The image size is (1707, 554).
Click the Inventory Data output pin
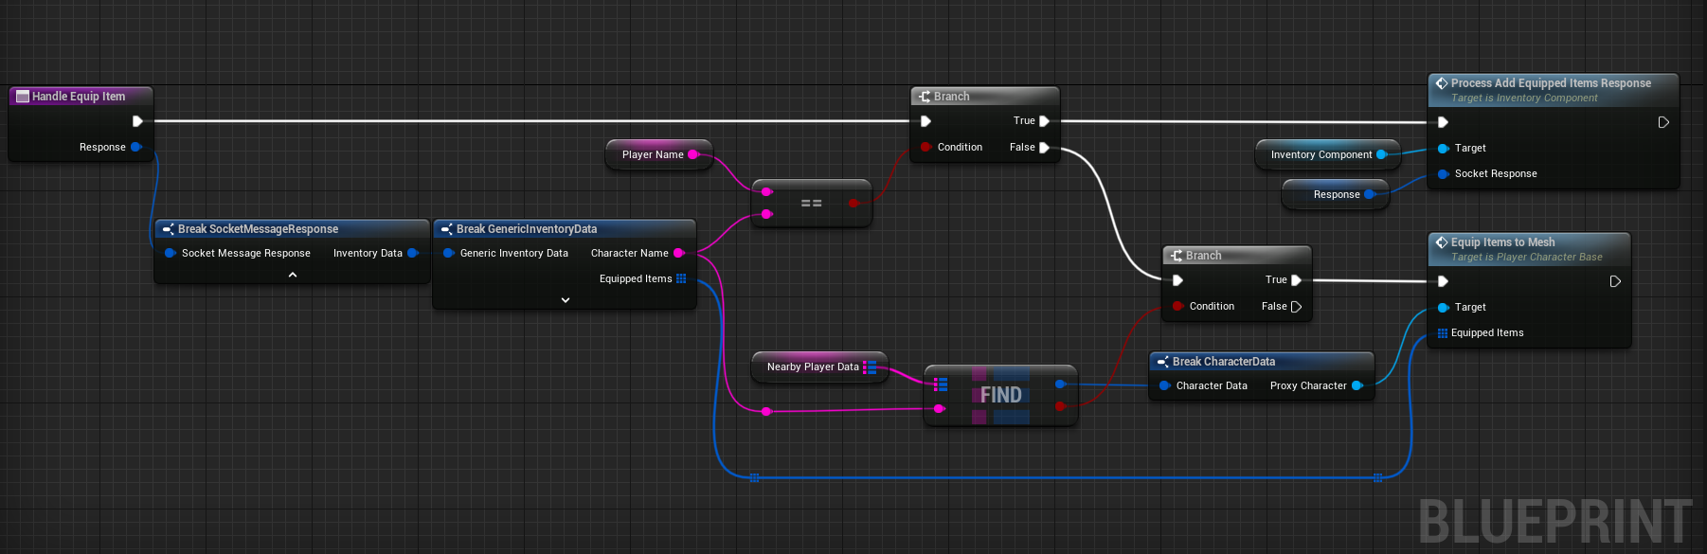tap(413, 253)
